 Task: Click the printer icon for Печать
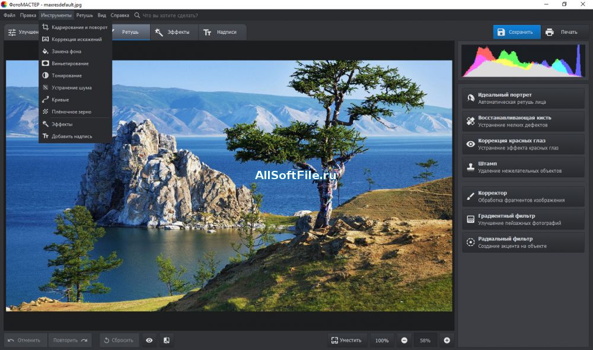coord(550,32)
